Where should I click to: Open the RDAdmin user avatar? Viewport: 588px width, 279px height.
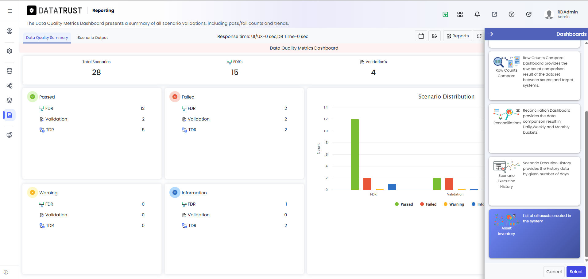(x=549, y=14)
